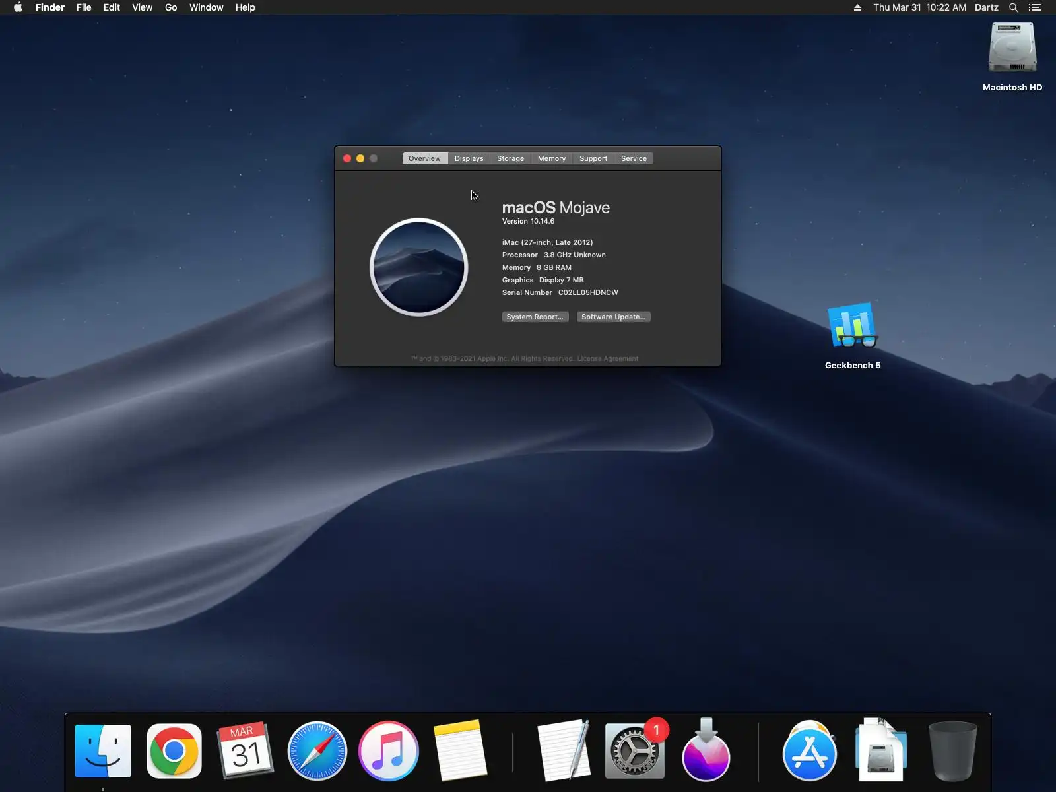This screenshot has width=1056, height=792.
Task: Open the Trash in the Dock
Action: click(952, 751)
